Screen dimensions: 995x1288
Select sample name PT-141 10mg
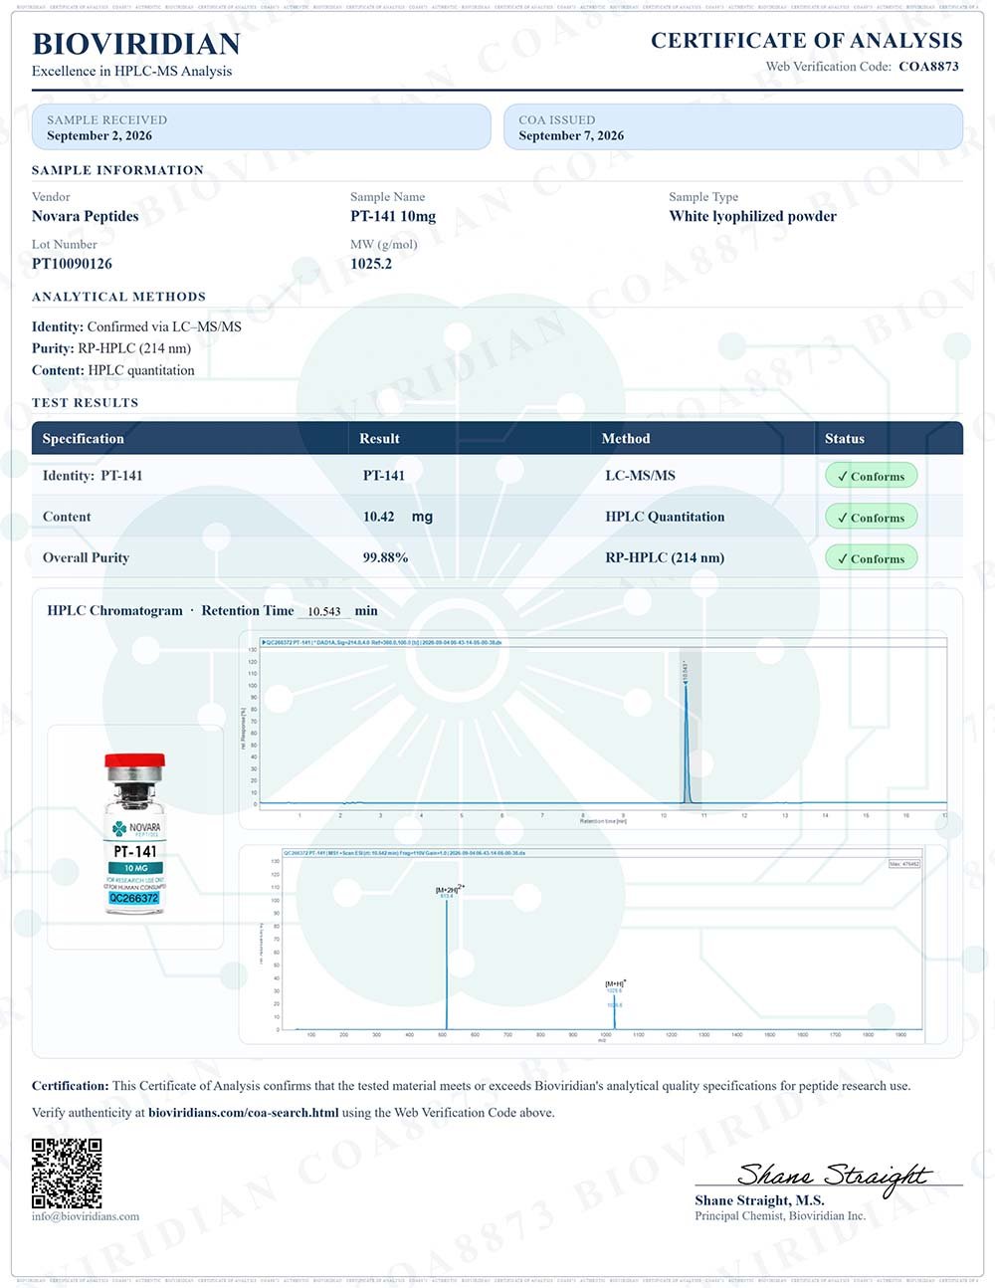[x=393, y=216]
